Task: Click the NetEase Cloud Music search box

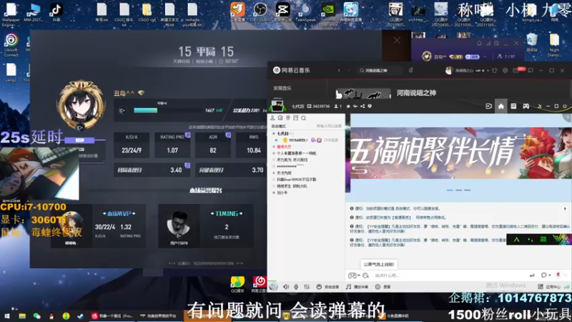Action: pyautogui.click(x=380, y=70)
